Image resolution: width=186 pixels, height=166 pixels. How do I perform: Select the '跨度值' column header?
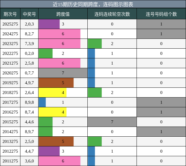(x=63, y=14)
